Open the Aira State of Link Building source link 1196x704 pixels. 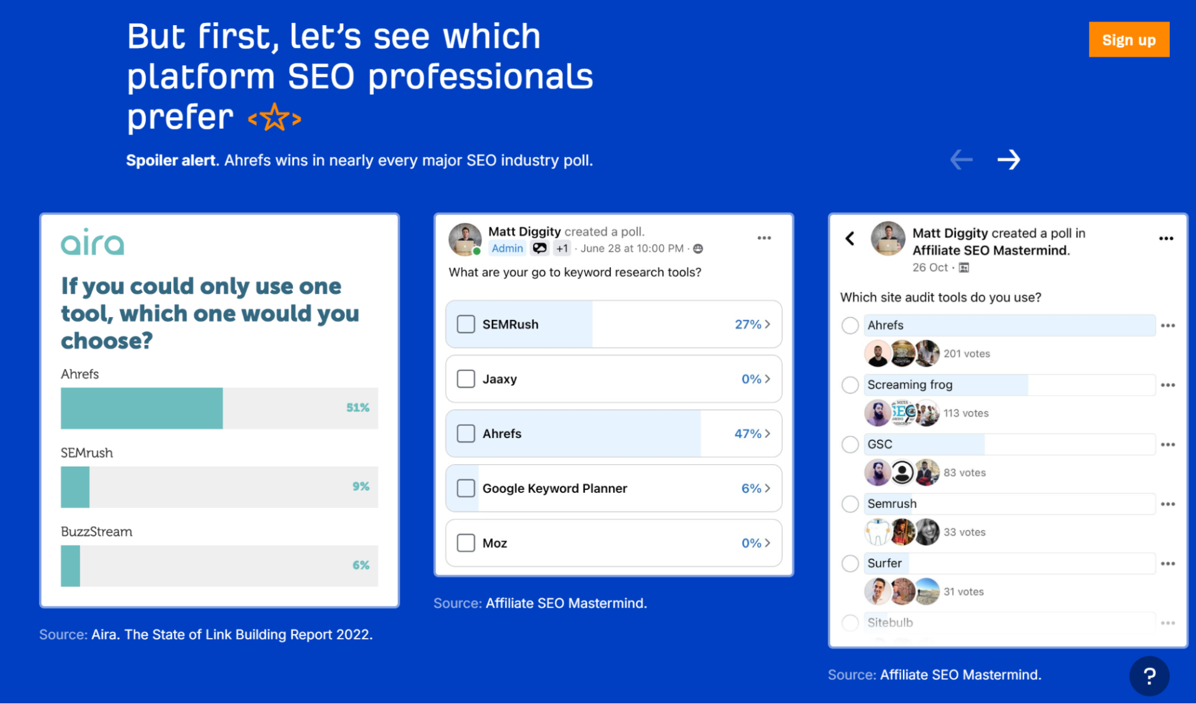point(232,634)
